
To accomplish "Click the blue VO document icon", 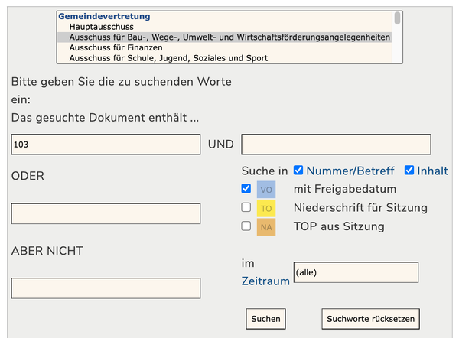I will (266, 189).
